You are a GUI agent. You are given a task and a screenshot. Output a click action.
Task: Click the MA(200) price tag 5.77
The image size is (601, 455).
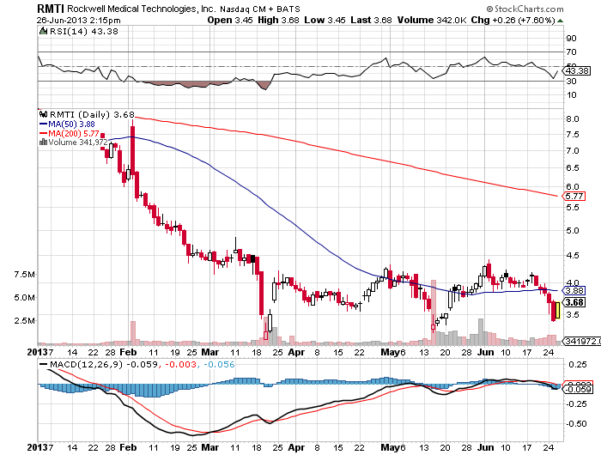574,197
